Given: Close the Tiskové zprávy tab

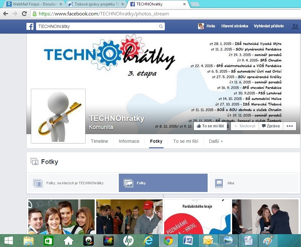Looking at the screenshot, I should tap(123, 4).
